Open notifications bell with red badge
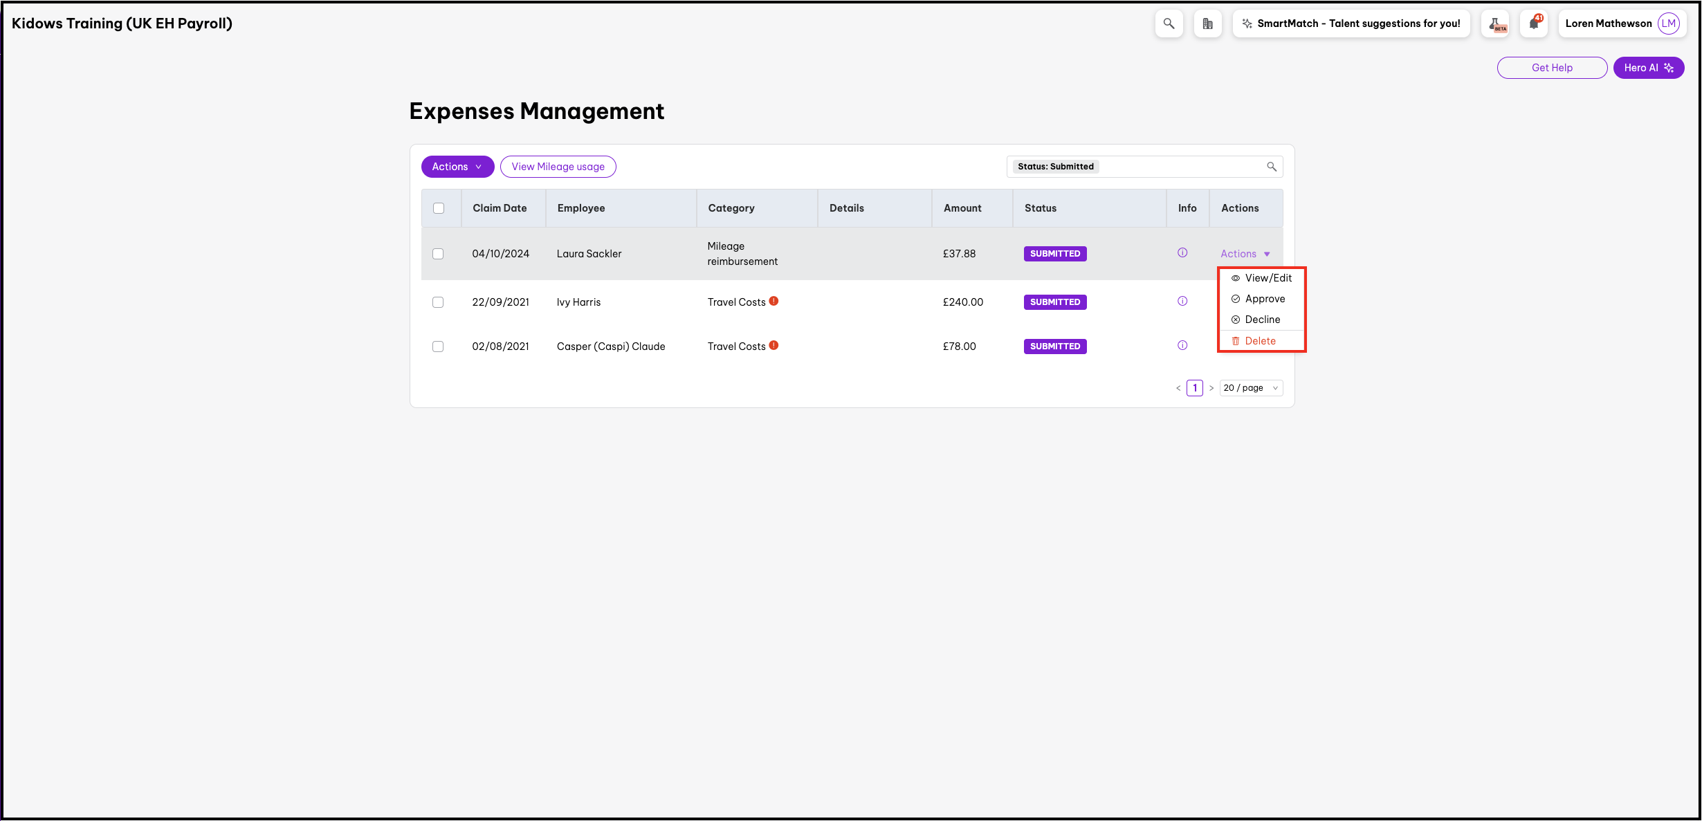 tap(1534, 24)
